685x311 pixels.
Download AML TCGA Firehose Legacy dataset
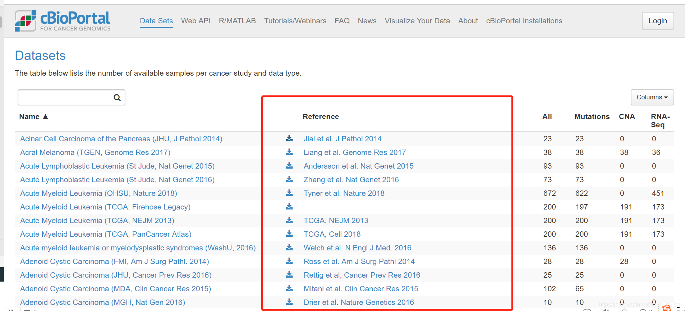(x=289, y=207)
